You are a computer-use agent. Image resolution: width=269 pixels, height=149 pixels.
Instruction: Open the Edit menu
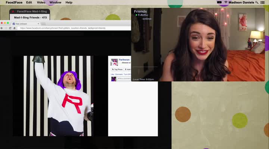pyautogui.click(x=29, y=3)
